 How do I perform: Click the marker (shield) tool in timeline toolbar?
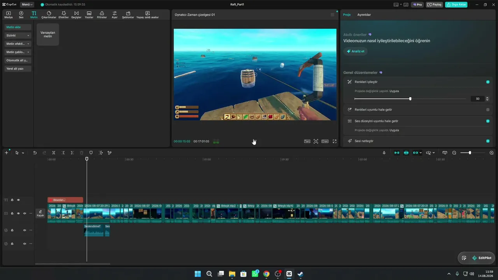[91, 153]
